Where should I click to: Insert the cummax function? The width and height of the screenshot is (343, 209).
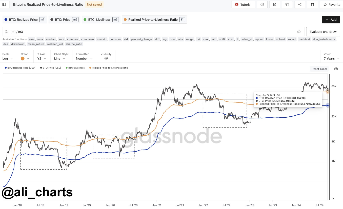click(x=73, y=39)
